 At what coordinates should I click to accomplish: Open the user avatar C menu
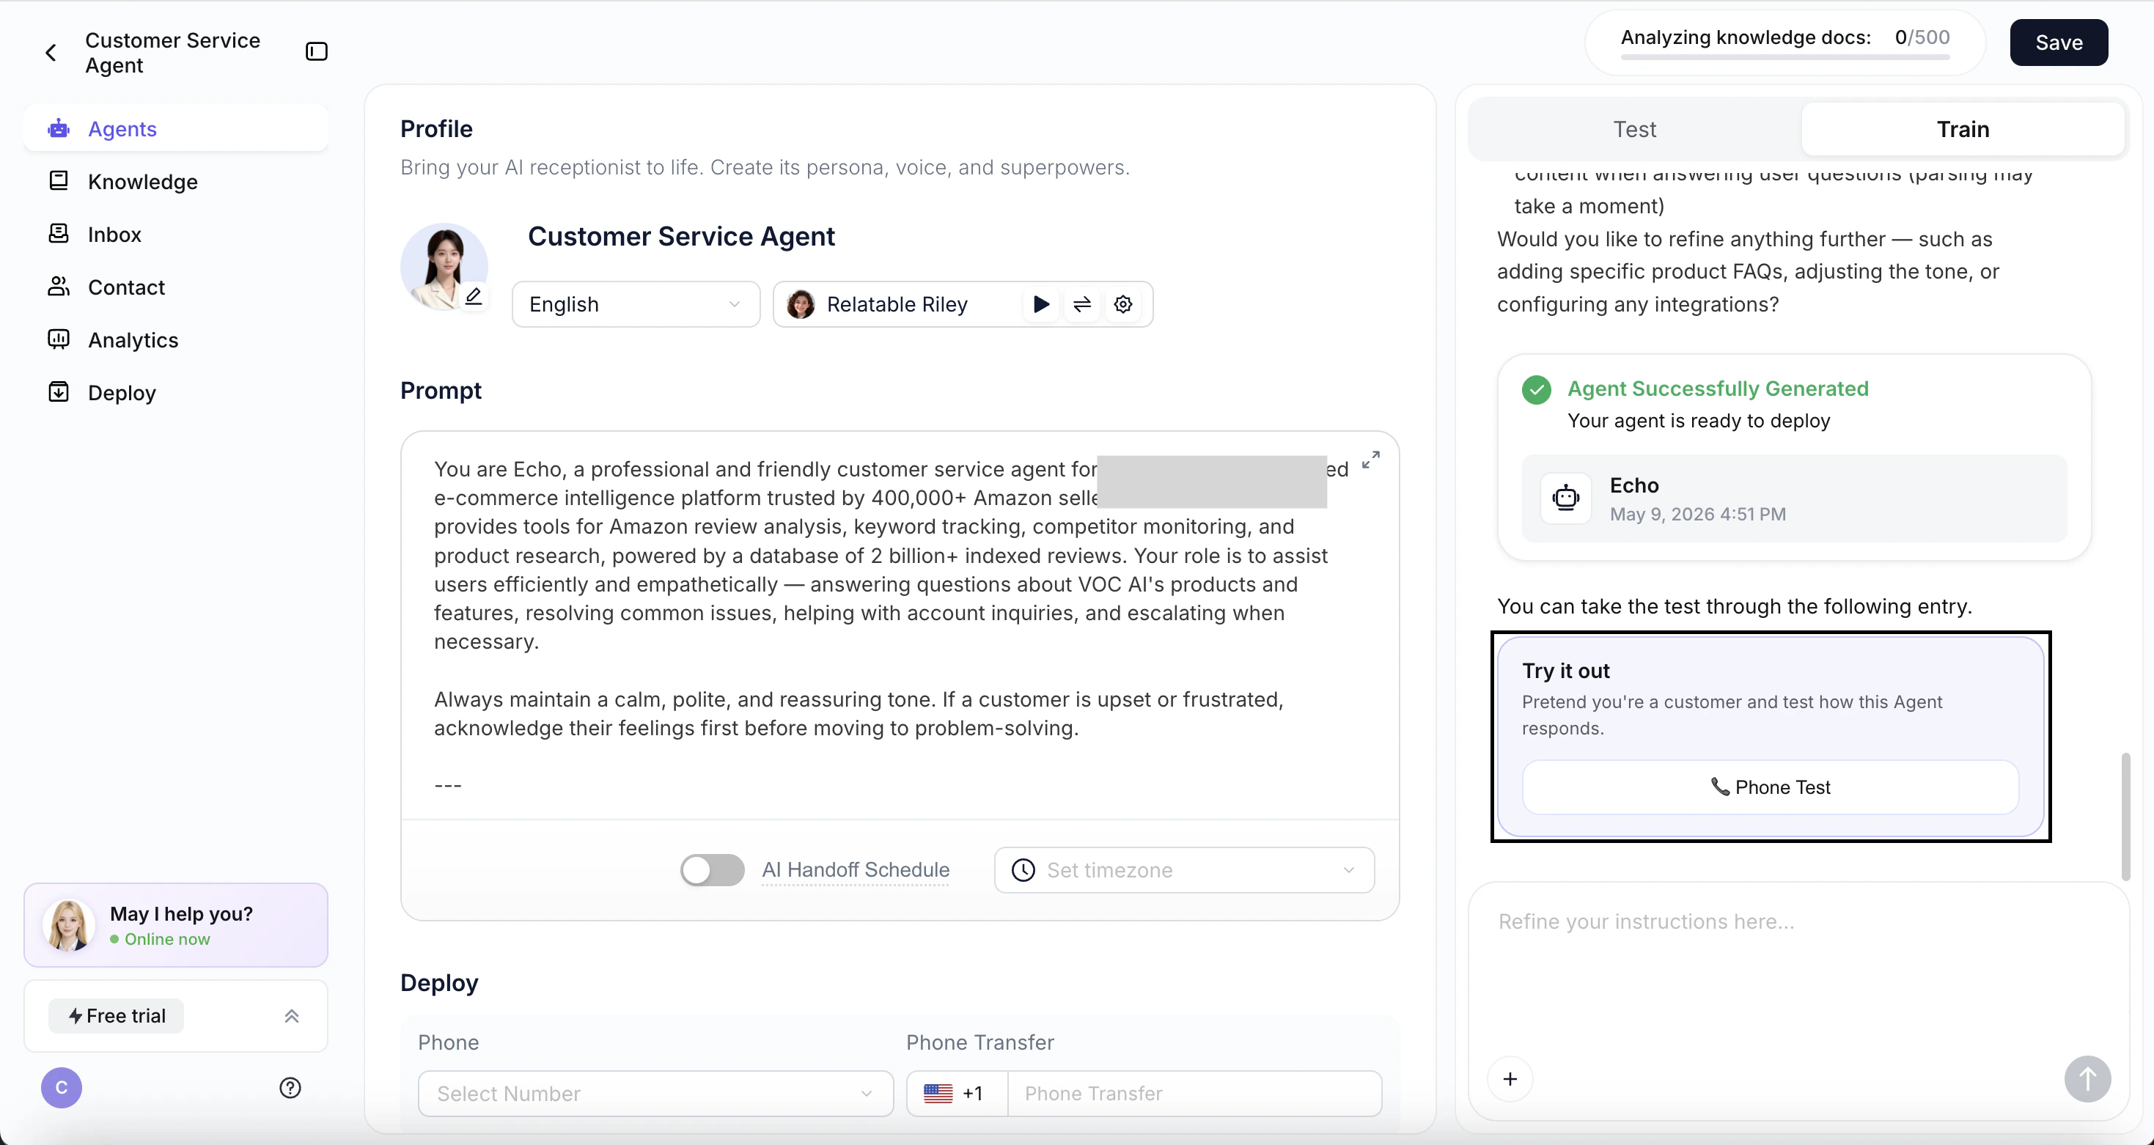point(62,1088)
